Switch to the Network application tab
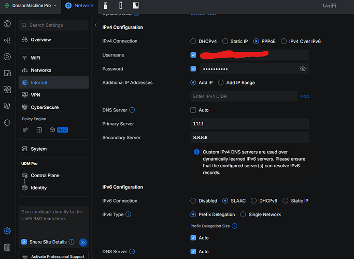The height and width of the screenshot is (259, 354). click(x=79, y=5)
